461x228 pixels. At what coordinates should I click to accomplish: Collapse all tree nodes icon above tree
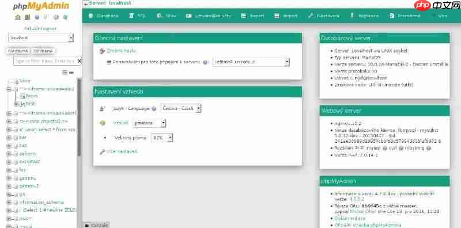[x=65, y=73]
